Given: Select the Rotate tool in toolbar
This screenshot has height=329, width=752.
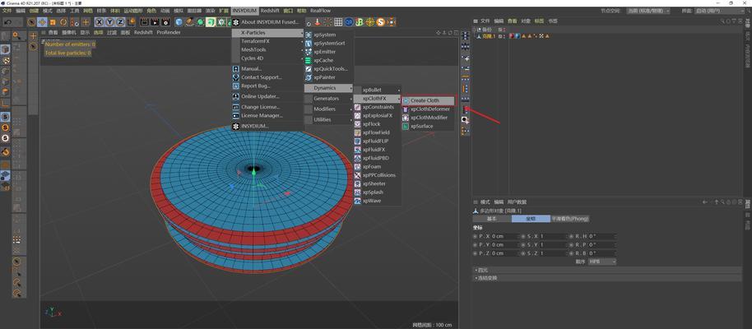Looking at the screenshot, I should pyautogui.click(x=63, y=22).
